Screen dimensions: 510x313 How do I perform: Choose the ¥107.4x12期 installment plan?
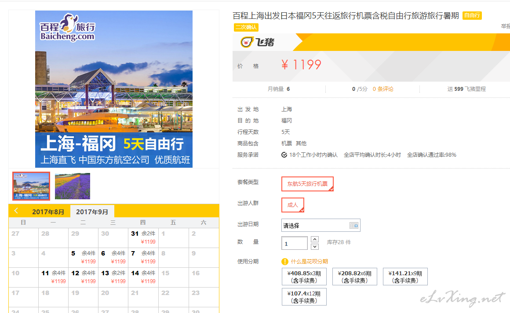point(304,297)
